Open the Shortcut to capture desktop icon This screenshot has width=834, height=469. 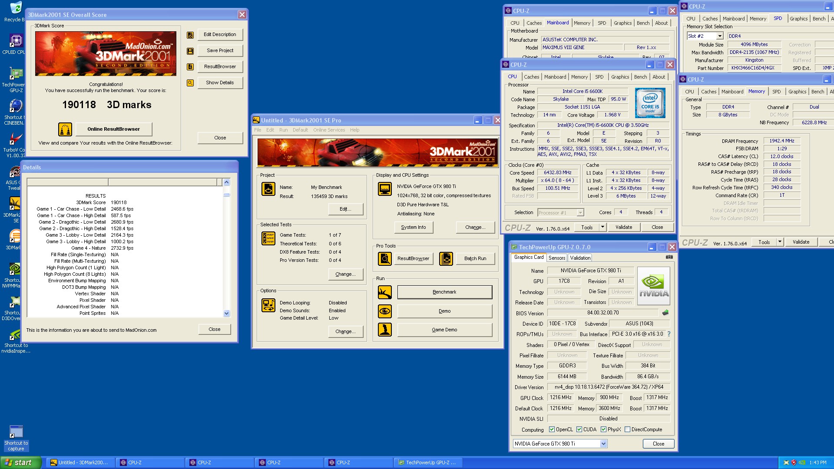pyautogui.click(x=16, y=438)
